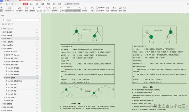Open the 插入 ribbon tab
189x112 pixels.
click(x=31, y=4)
